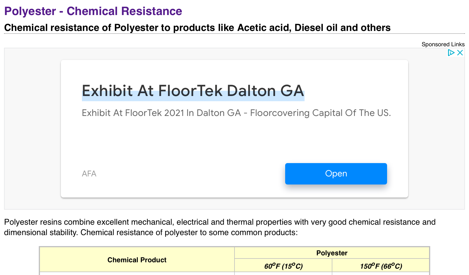The height and width of the screenshot is (275, 469).
Task: Click the 'Polyester' table column header
Action: pos(331,253)
